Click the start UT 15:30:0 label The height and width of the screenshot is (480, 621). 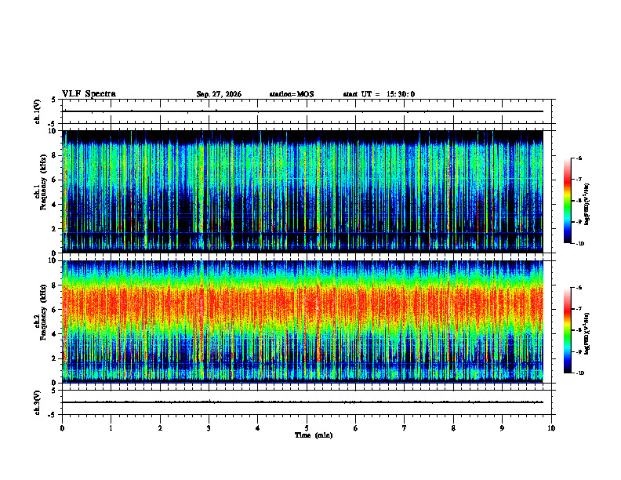(379, 94)
